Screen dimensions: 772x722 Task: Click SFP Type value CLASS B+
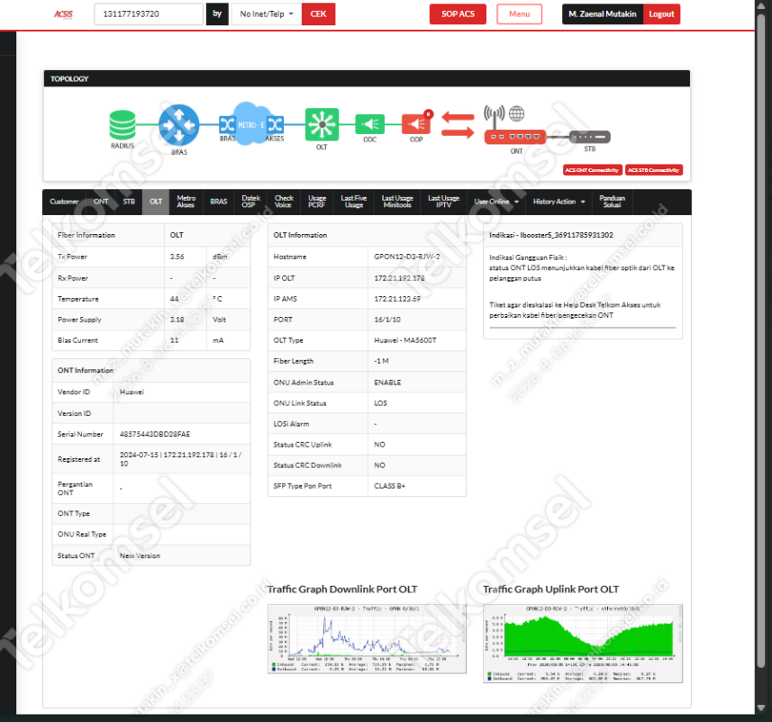point(389,486)
